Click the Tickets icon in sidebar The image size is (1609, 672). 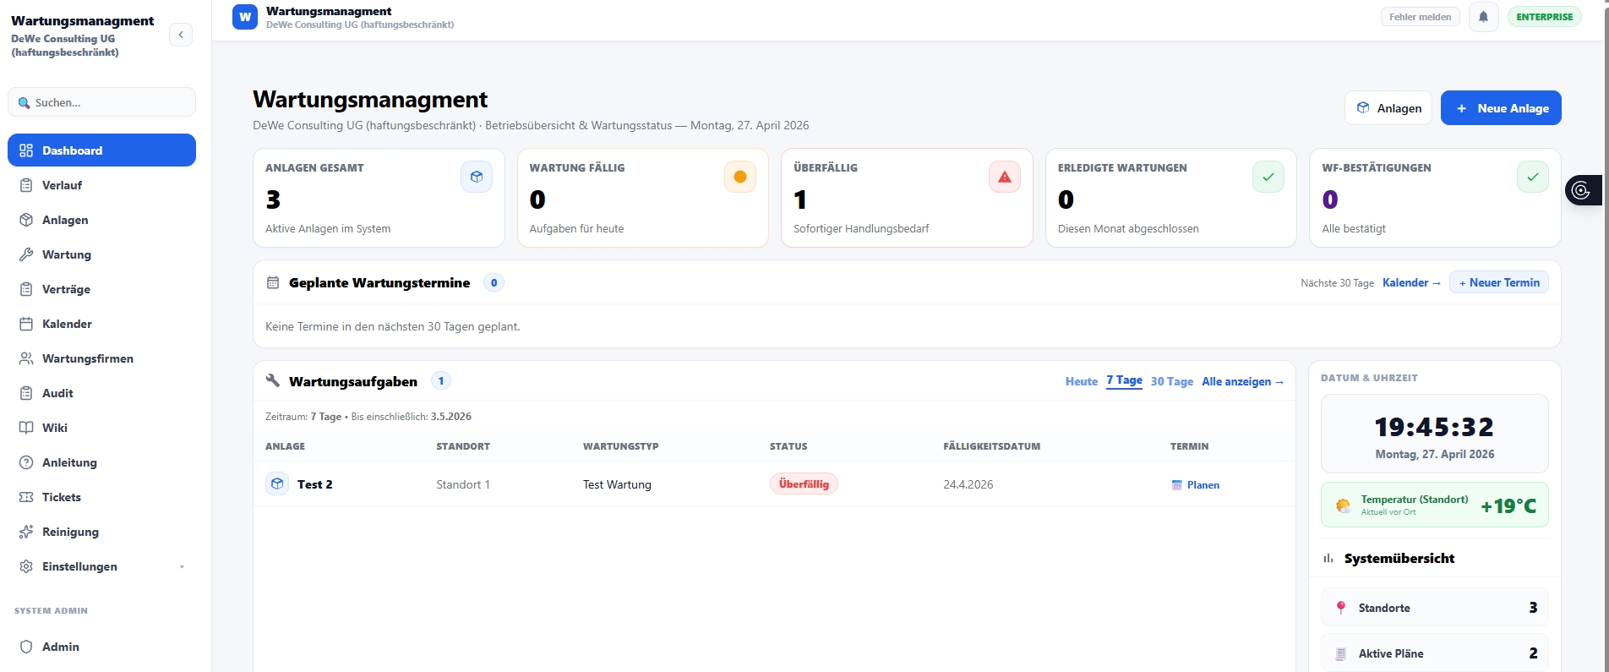[26, 497]
